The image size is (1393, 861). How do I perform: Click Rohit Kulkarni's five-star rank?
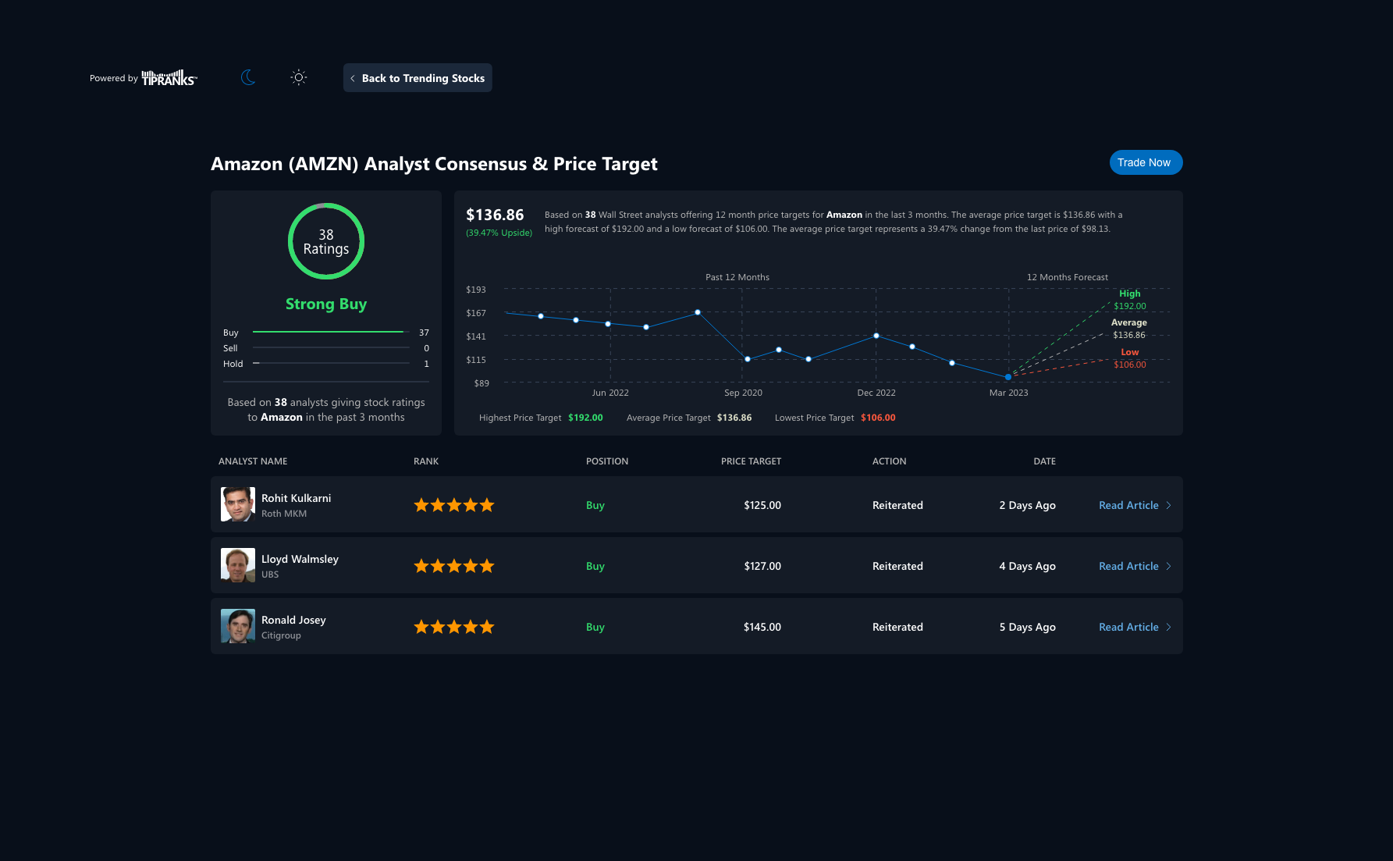[454, 505]
